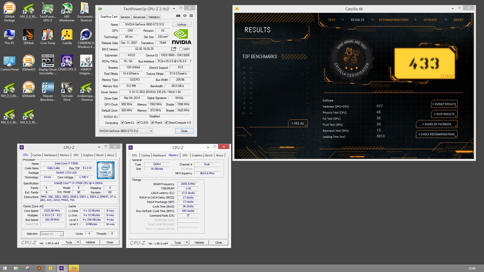The image size is (484, 272).
Task: Click the GPU-Z screenshot camera icon
Action: (x=178, y=16)
